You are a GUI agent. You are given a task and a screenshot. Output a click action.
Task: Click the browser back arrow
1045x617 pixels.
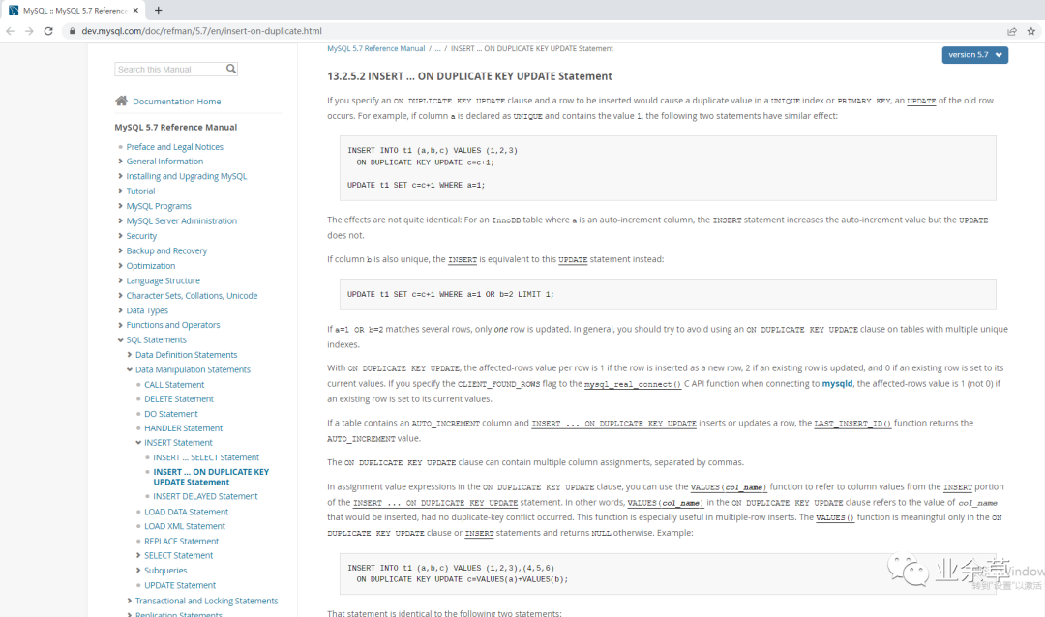click(10, 31)
